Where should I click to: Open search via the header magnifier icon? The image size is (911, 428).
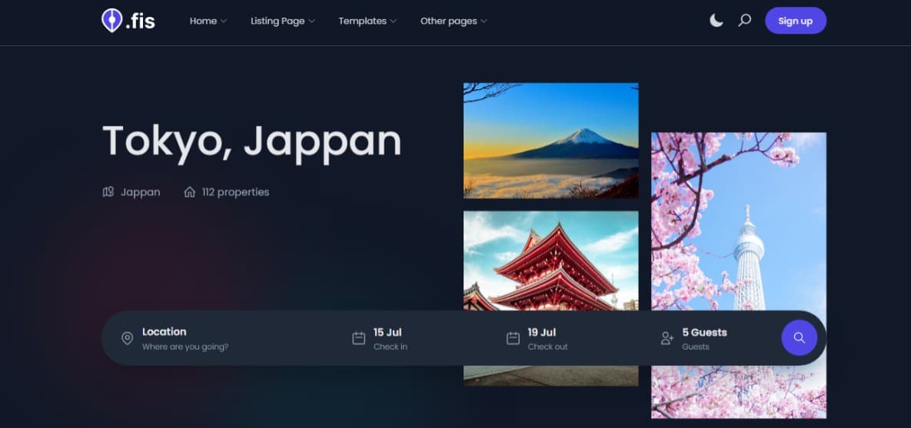744,21
